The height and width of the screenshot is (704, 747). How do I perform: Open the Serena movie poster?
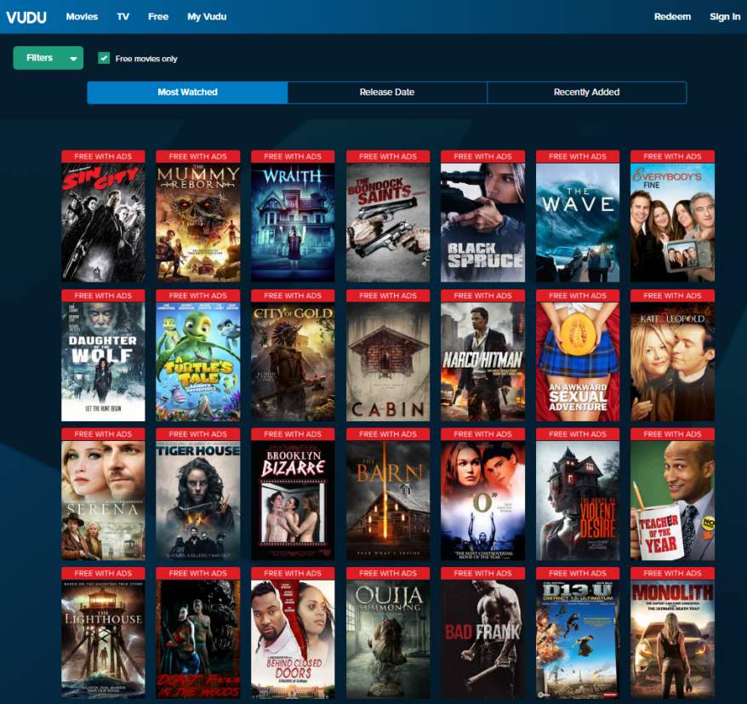103,494
